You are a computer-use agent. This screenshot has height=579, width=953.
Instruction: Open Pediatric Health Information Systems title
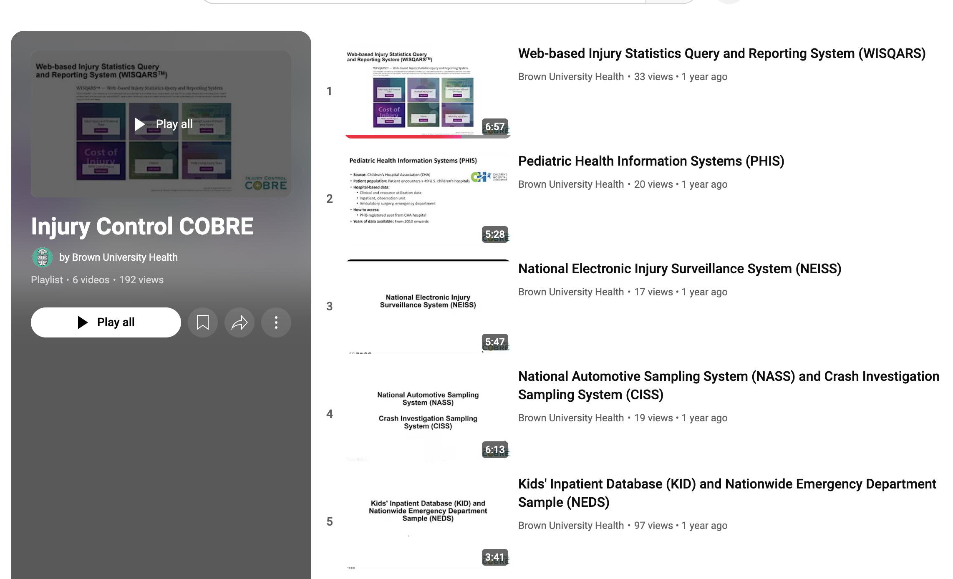click(651, 161)
